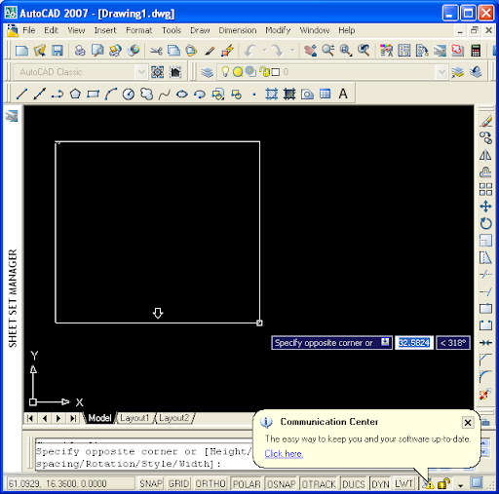This screenshot has width=499, height=494.
Task: Click the Mirror tool
Action: pyautogui.click(x=485, y=156)
